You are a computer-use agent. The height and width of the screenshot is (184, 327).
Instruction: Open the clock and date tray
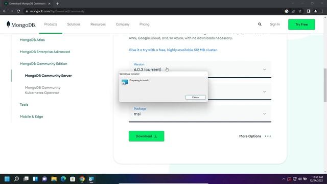(316, 179)
